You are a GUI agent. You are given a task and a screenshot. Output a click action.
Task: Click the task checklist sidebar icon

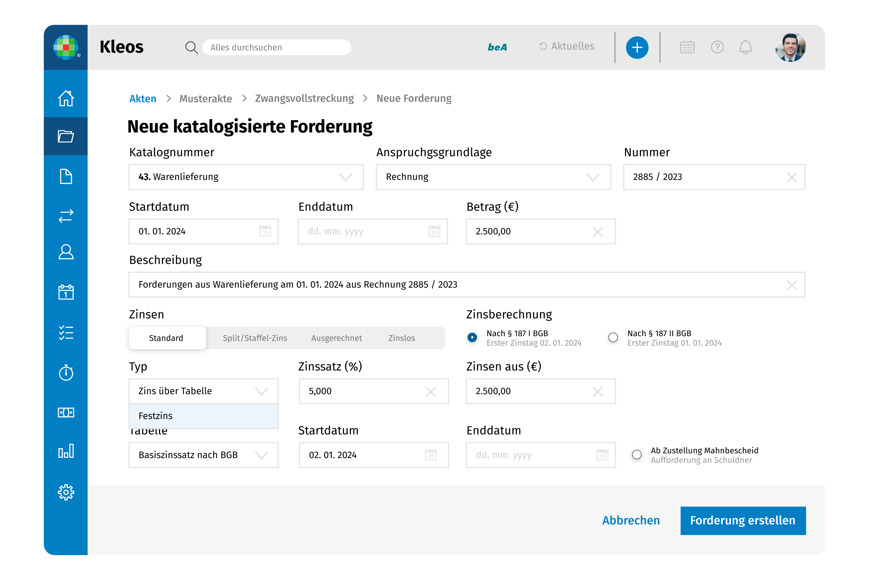coord(66,333)
